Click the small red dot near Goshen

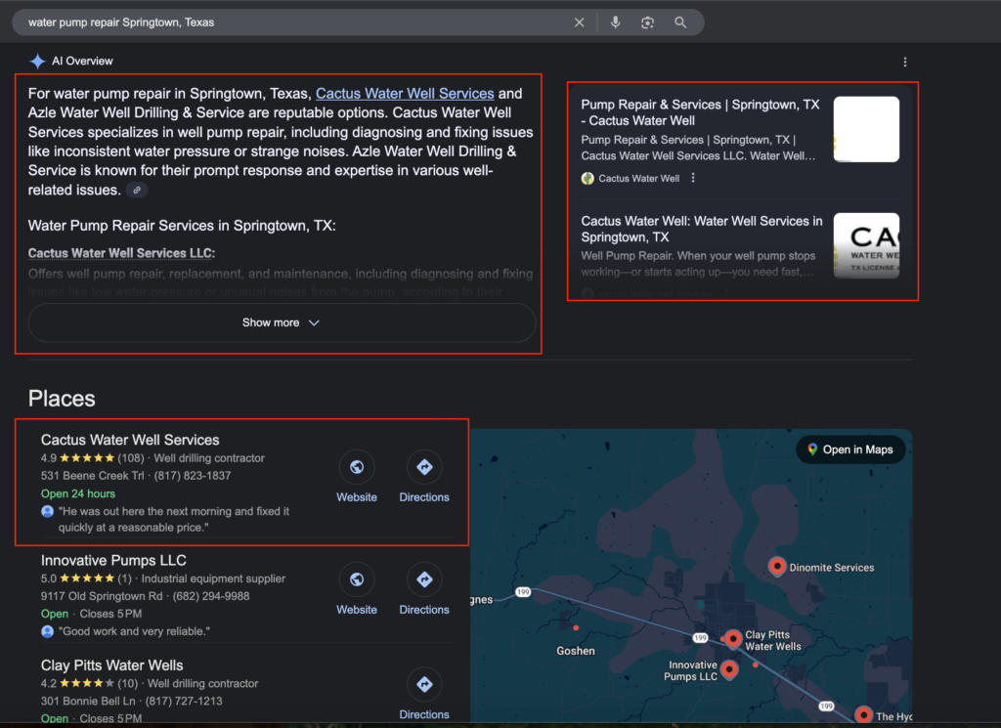576,627
